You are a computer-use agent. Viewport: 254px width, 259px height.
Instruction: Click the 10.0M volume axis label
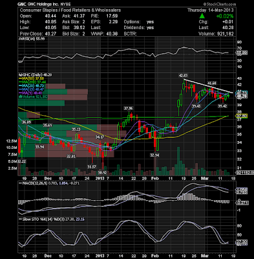[12, 148]
